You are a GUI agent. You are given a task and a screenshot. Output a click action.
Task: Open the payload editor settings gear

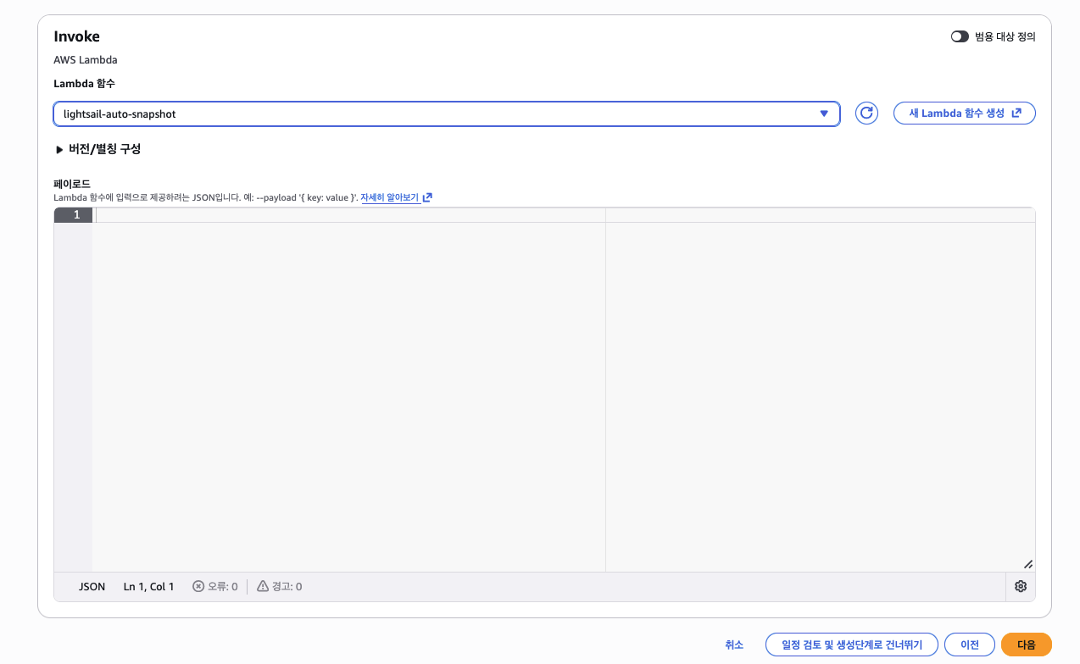[1020, 587]
